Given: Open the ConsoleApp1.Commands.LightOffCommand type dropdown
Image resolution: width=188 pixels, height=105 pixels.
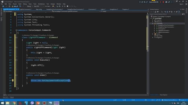Looking at the screenshot, I should 76,11.
